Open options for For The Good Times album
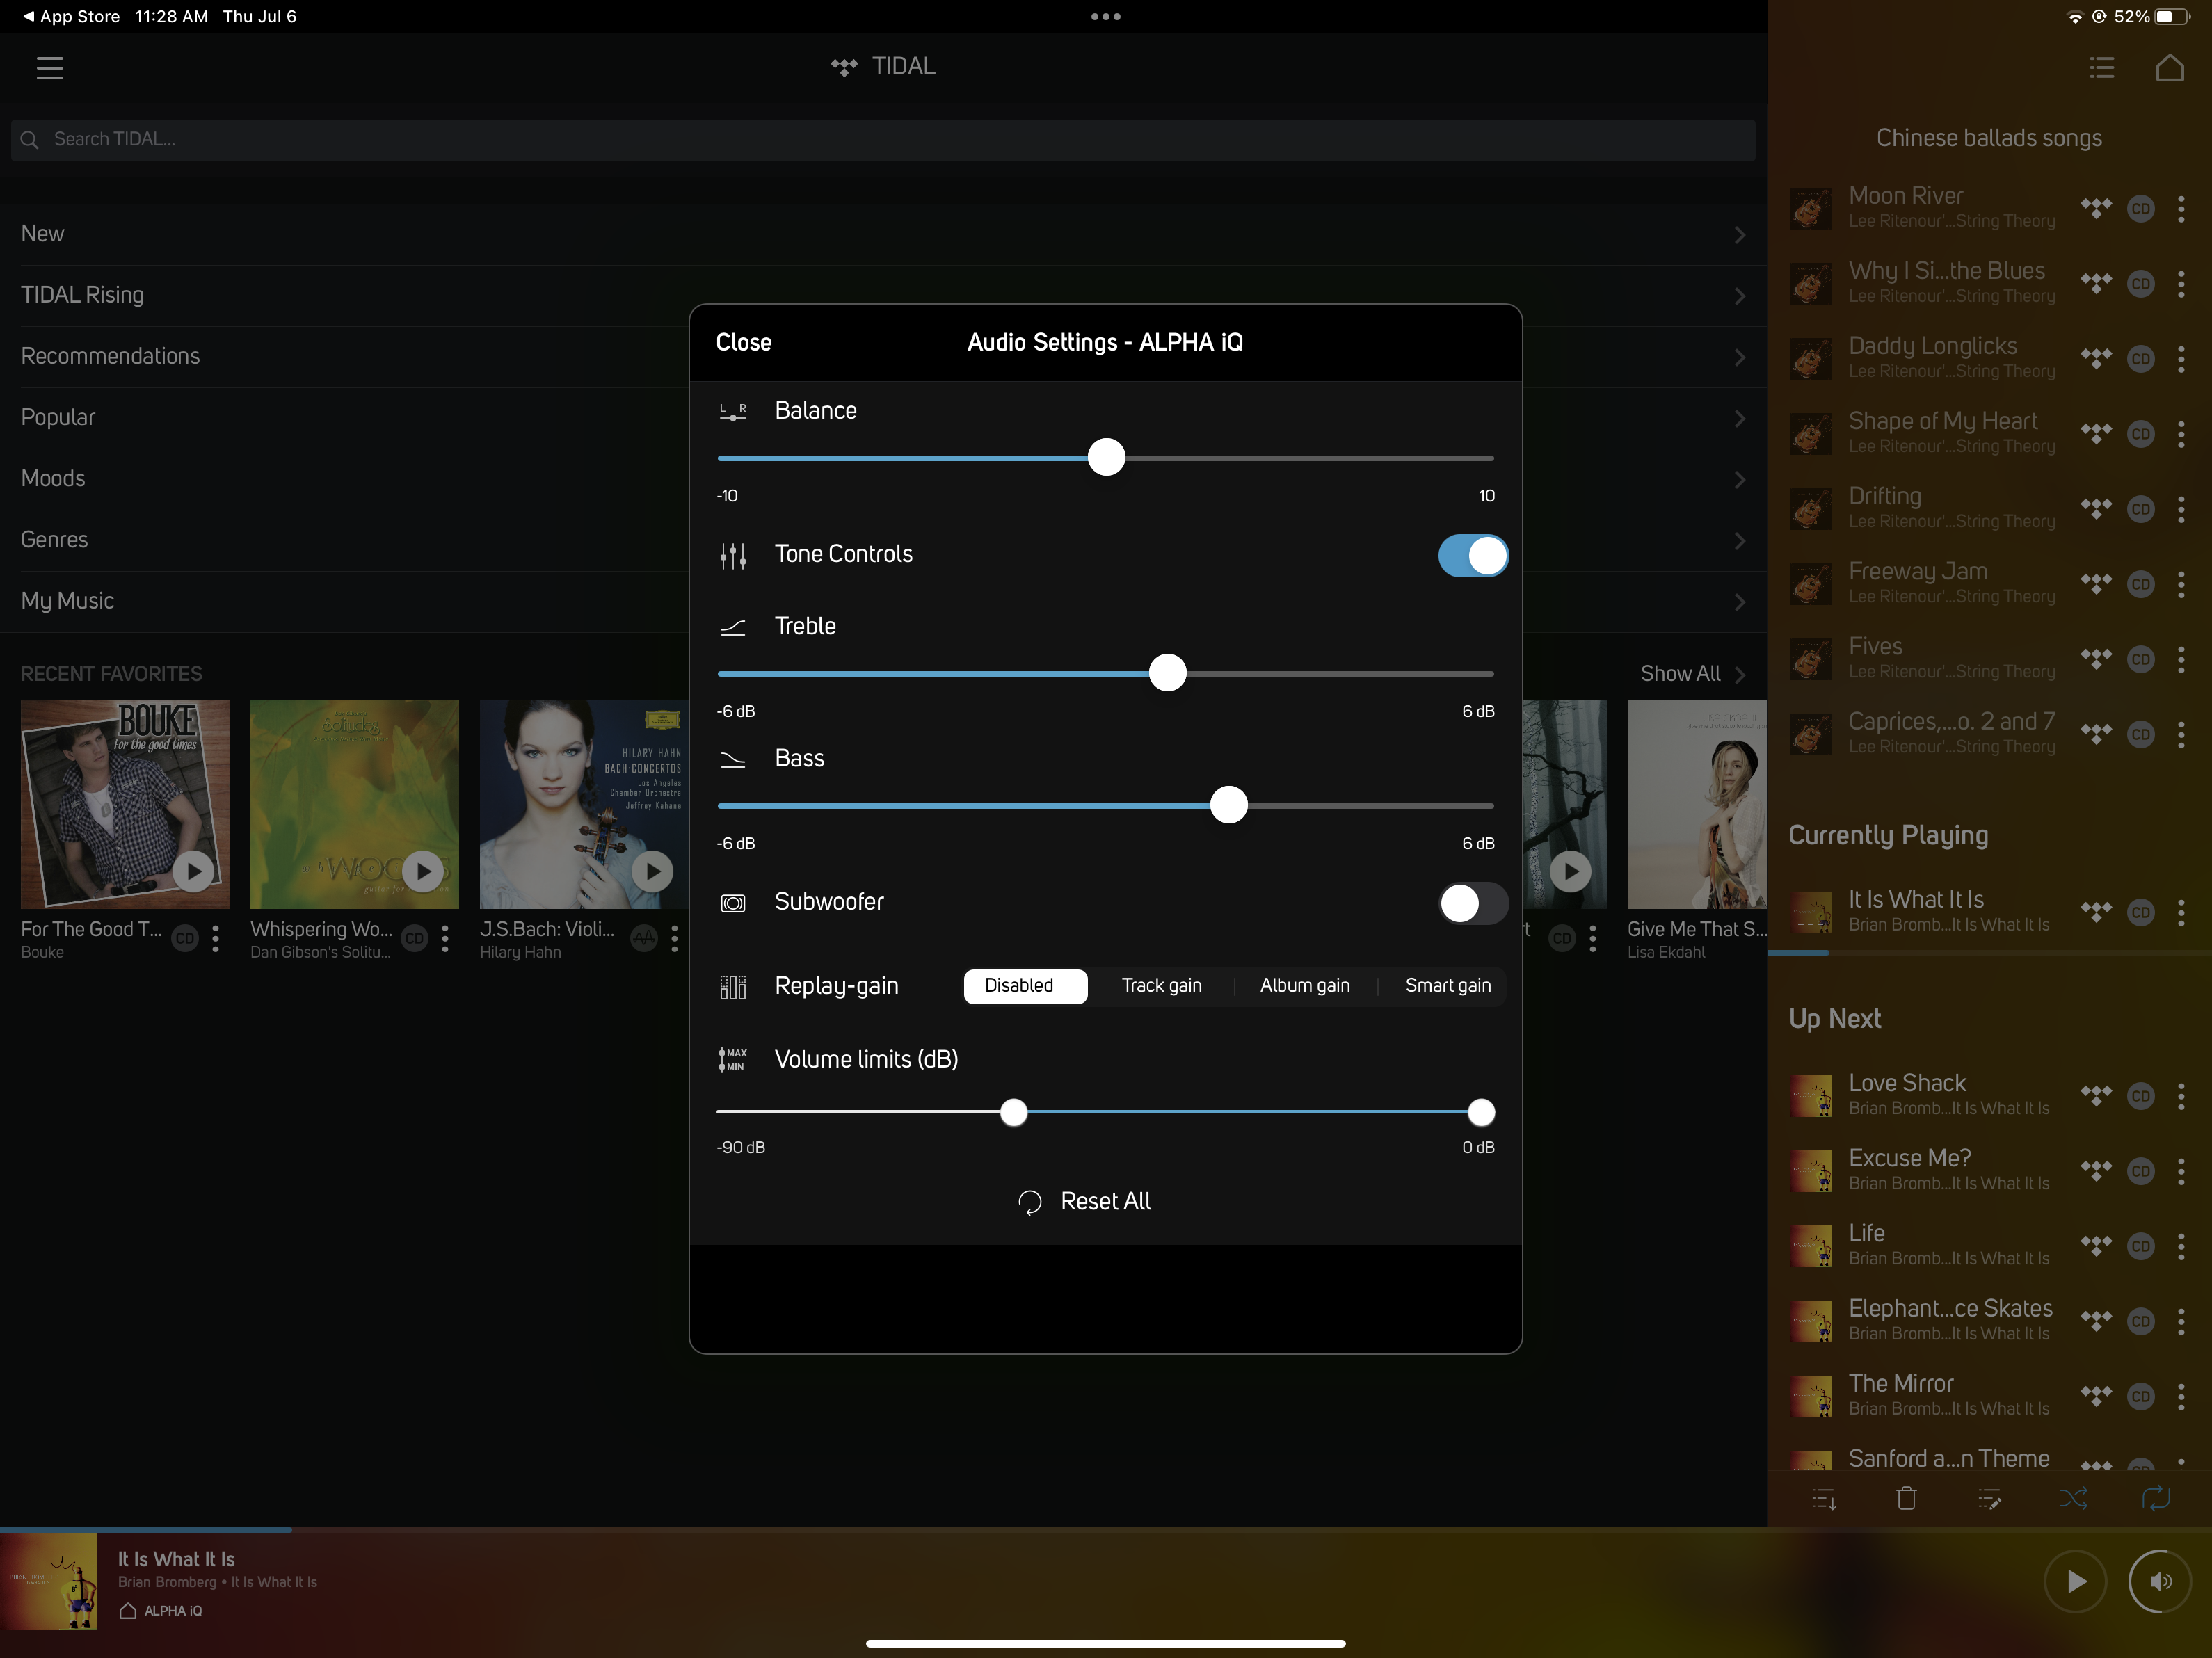2212x1658 pixels. (x=216, y=938)
